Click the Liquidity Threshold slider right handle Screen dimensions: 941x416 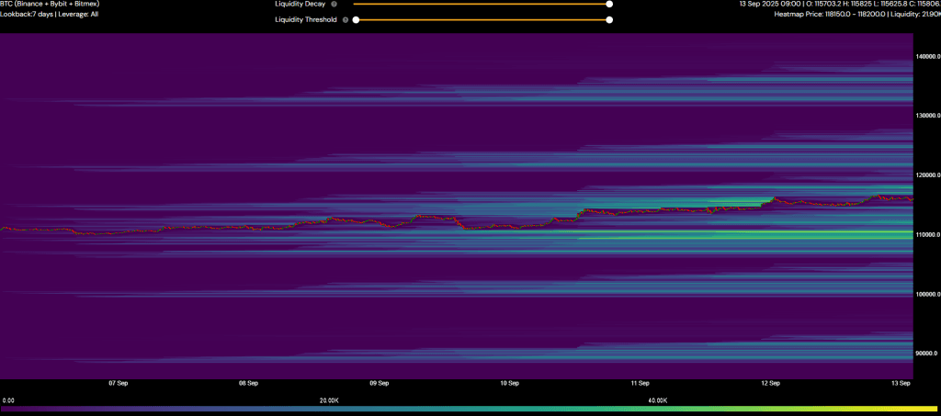click(x=609, y=19)
